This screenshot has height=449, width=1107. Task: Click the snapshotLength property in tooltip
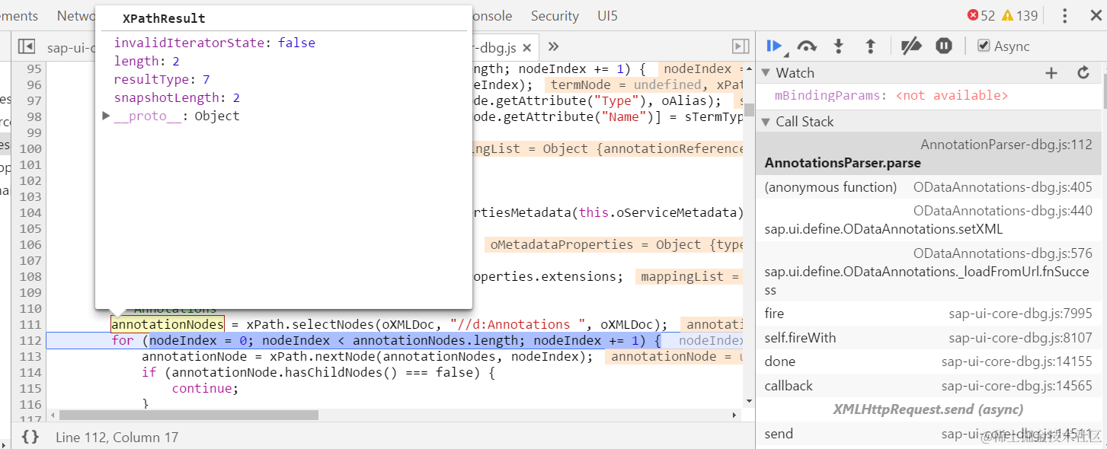[x=166, y=97]
